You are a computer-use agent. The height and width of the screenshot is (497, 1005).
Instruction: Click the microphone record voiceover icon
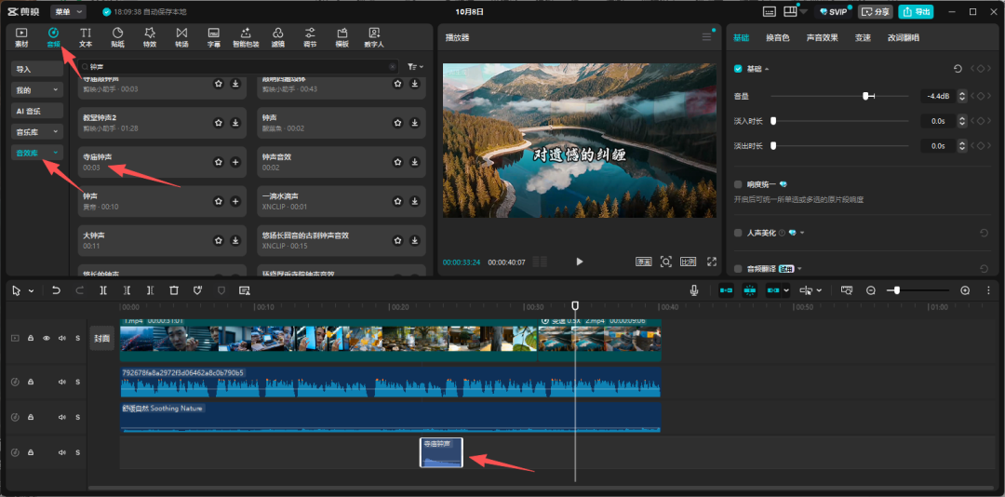pyautogui.click(x=694, y=290)
